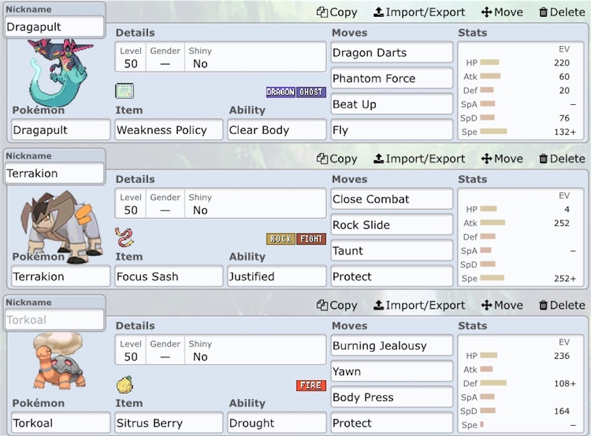Screen dimensions: 591x436
Task: Change the Focus Sash item field
Action: click(x=169, y=276)
